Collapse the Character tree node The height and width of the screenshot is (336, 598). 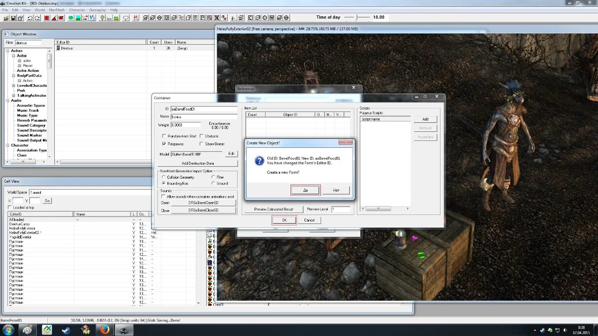pos(7,145)
